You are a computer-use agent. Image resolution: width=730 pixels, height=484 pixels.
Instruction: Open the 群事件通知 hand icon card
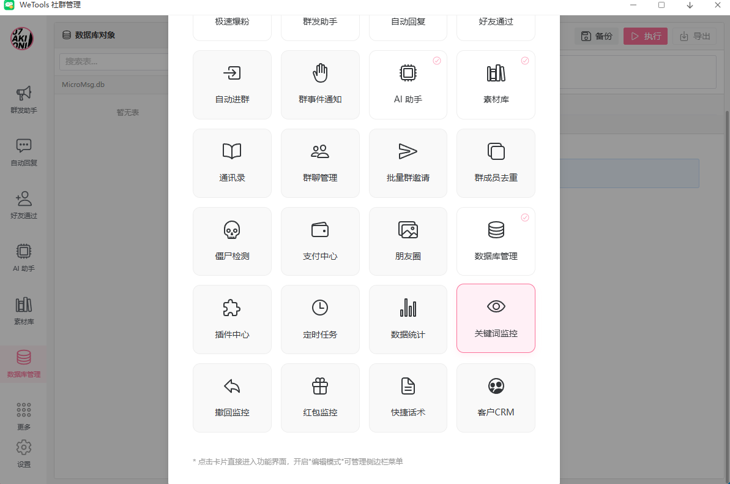coord(320,85)
